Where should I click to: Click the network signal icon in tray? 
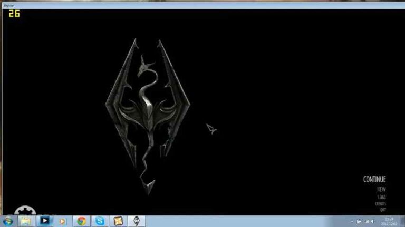pos(365,221)
